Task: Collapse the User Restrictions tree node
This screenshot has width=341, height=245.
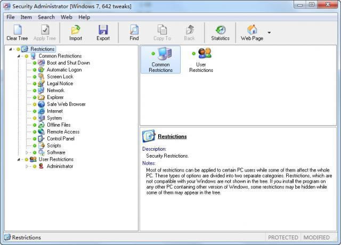Action: [x=19, y=160]
